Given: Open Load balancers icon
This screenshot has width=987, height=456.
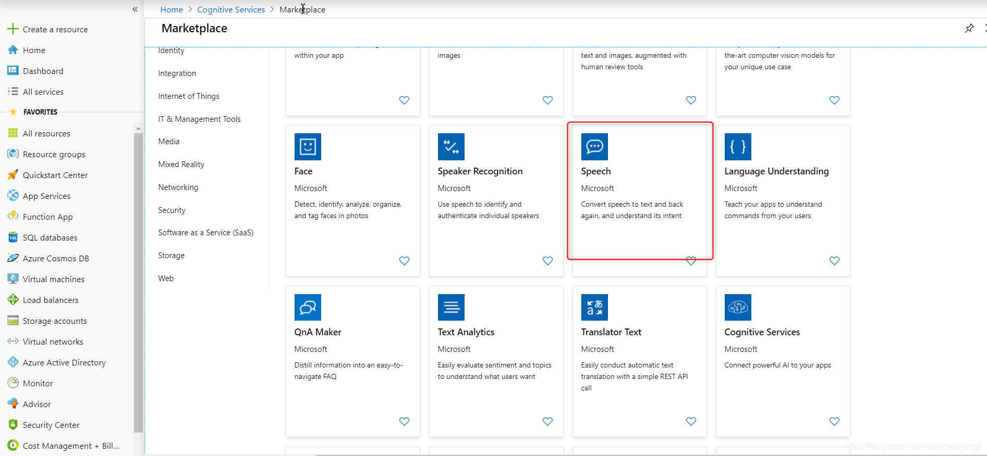Looking at the screenshot, I should 13,300.
